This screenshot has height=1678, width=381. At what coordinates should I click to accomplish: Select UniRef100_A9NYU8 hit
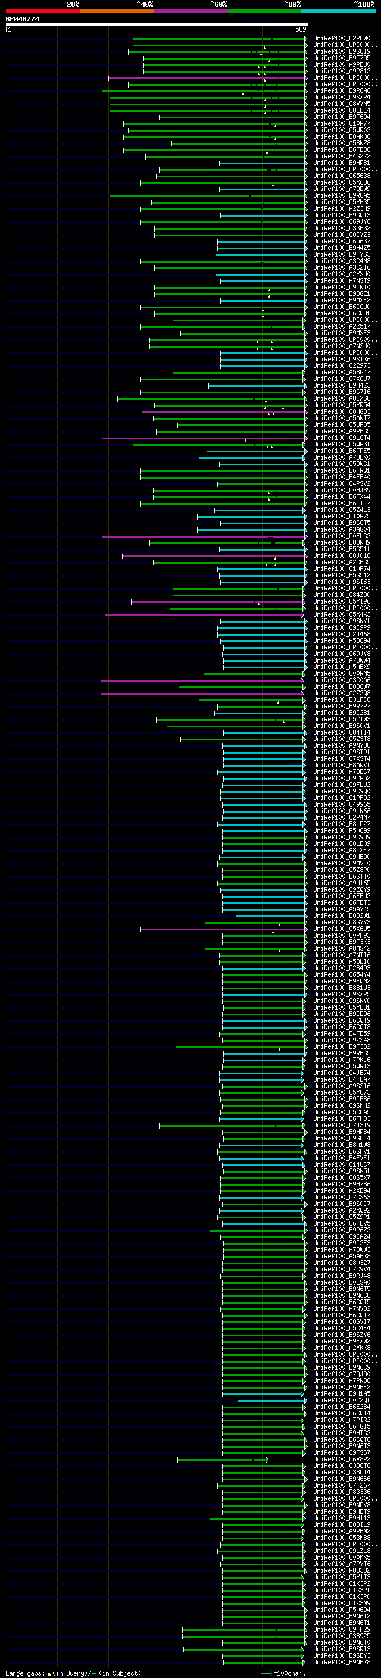[x=342, y=746]
